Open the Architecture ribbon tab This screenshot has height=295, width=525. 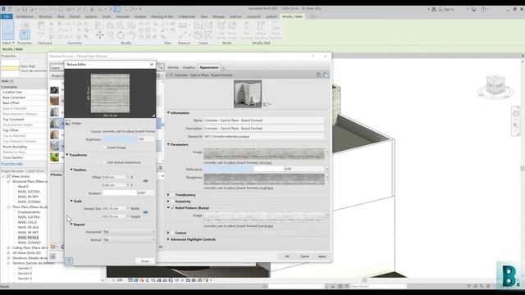tap(25, 16)
